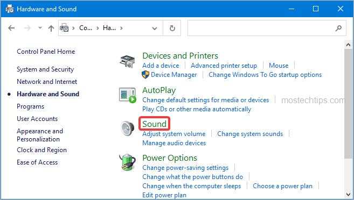Change default settings for media or devices
Screen dimensions: 354x200
206,100
